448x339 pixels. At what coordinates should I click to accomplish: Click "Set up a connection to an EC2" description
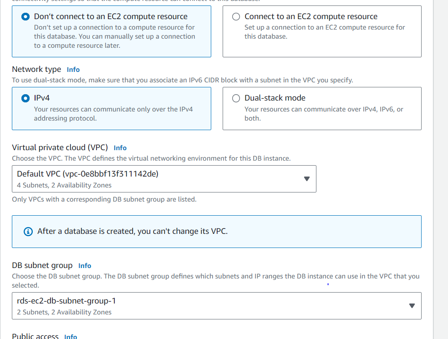(325, 32)
